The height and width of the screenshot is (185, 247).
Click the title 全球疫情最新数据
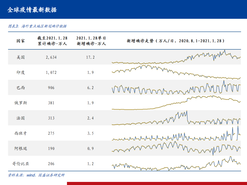(x=32, y=10)
